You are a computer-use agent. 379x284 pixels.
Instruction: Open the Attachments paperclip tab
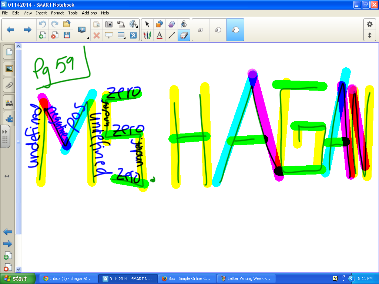(x=9, y=85)
